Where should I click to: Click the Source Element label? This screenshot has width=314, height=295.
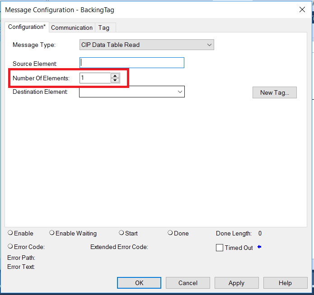pyautogui.click(x=35, y=64)
